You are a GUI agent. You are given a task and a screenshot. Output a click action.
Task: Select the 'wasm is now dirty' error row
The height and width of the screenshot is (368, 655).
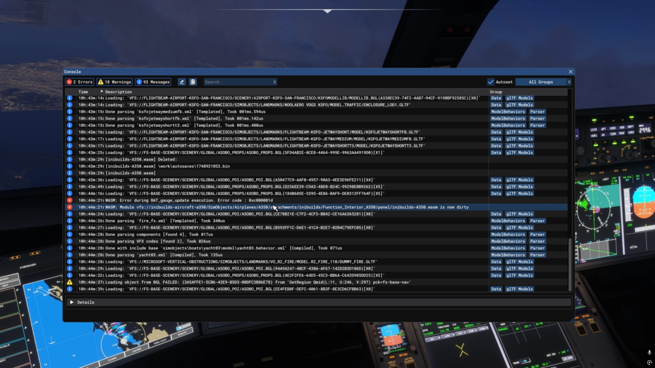tap(316, 207)
